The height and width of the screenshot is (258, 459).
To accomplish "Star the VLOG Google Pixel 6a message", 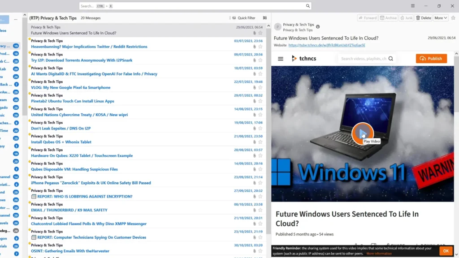I will (260, 87).
